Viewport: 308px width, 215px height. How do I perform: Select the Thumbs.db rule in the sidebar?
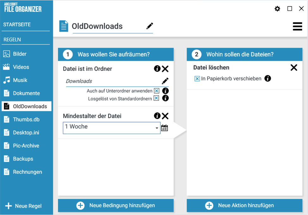click(26, 119)
